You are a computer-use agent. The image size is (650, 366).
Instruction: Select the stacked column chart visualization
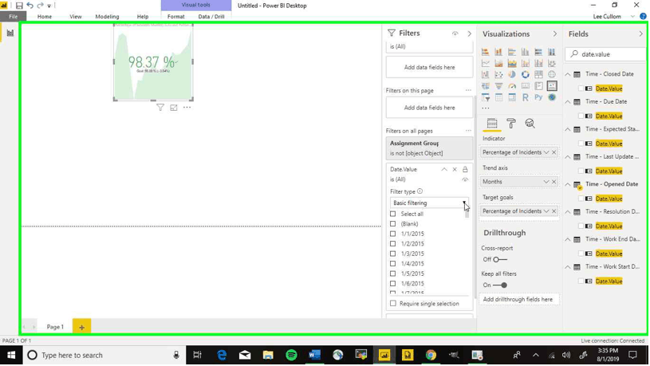(498, 52)
